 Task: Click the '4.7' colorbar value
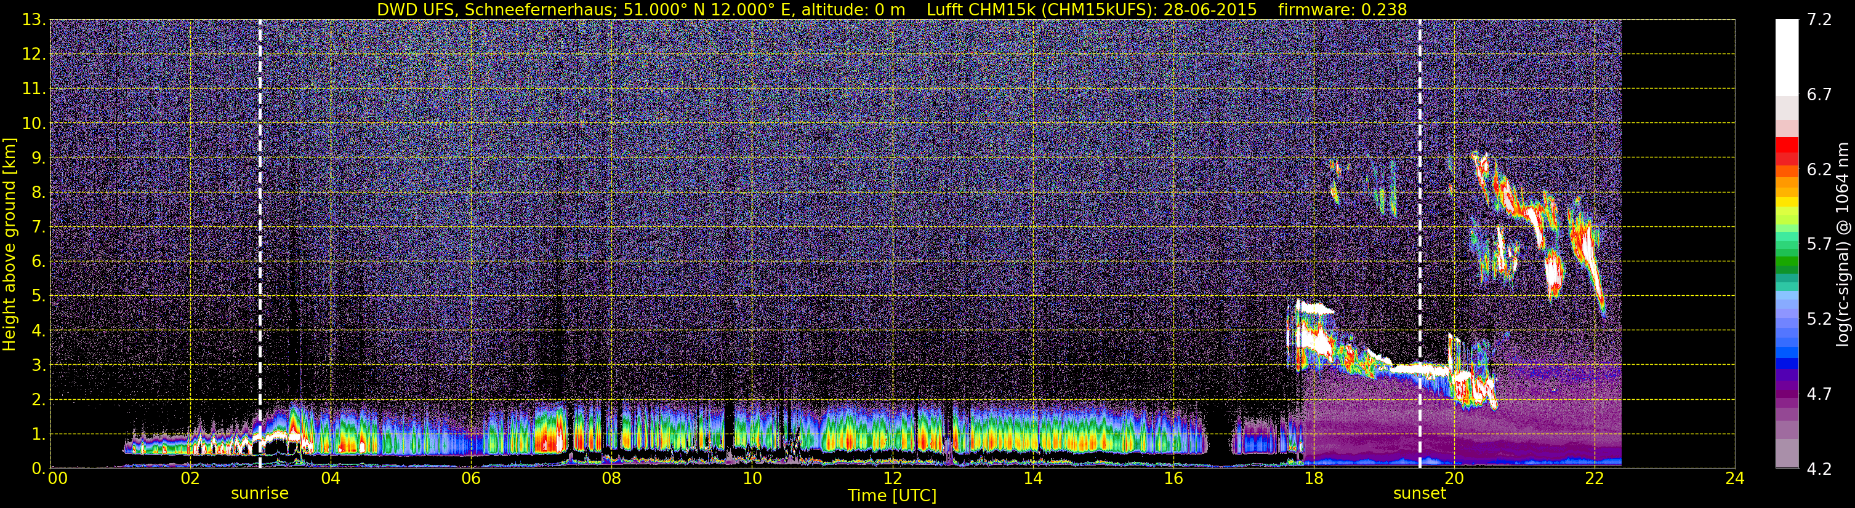coord(1819,394)
